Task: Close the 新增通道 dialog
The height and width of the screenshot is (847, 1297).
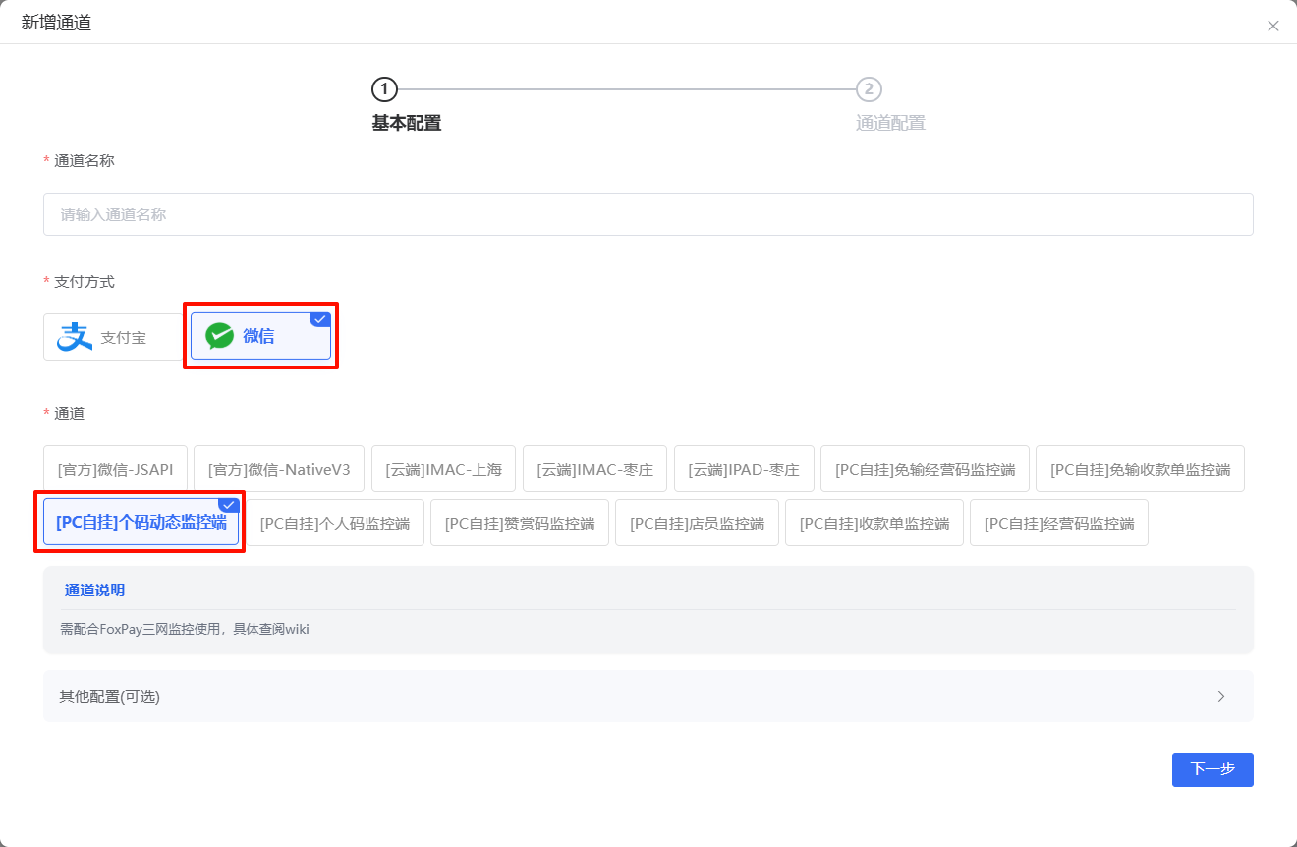Action: click(x=1272, y=27)
